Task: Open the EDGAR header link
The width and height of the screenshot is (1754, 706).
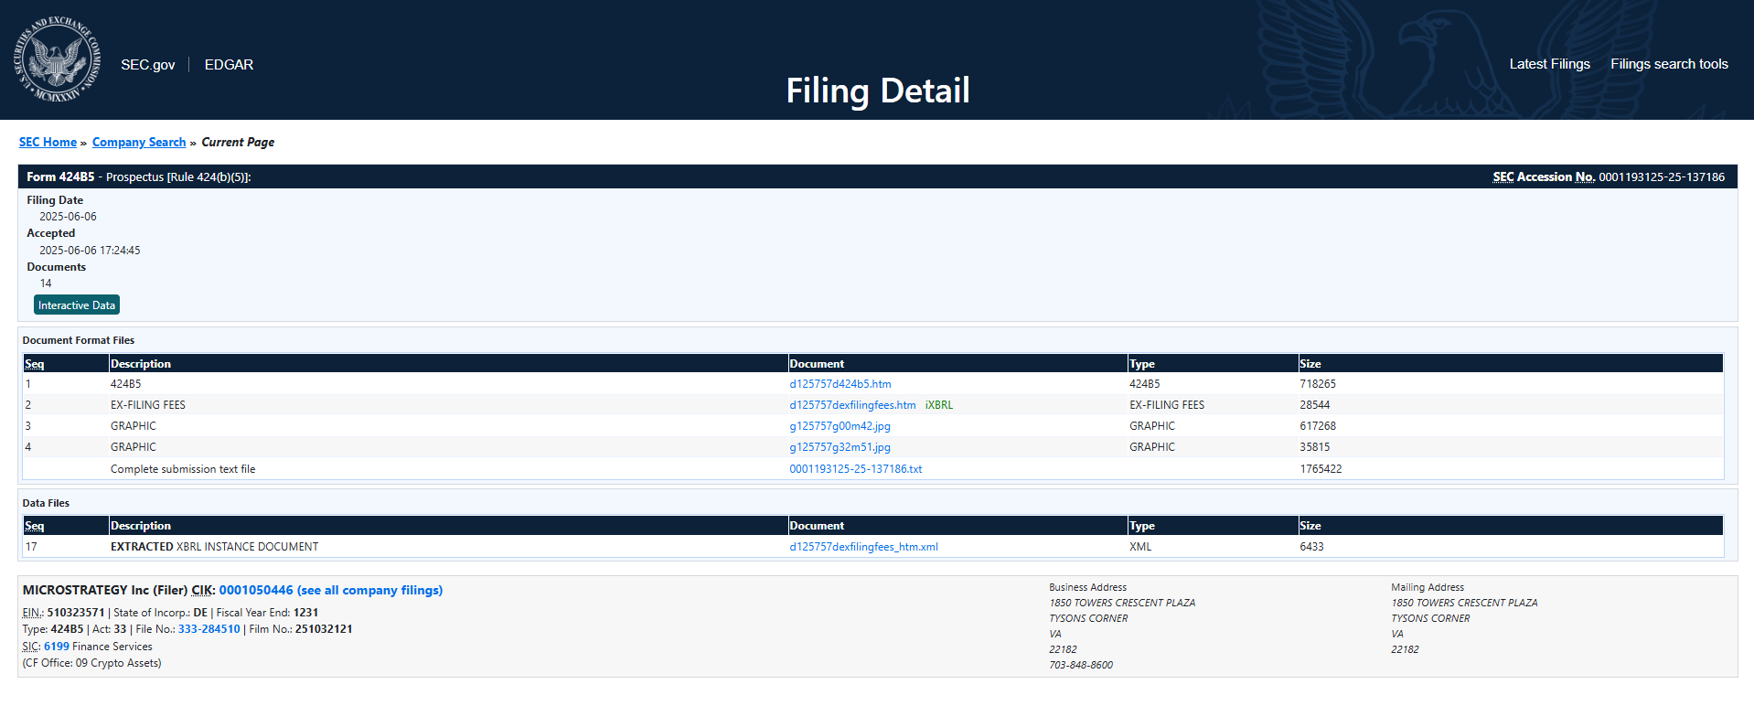Action: pos(229,65)
